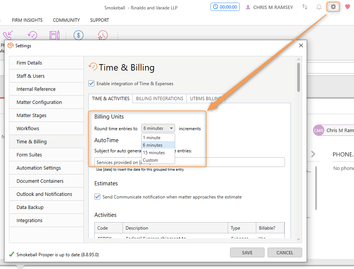This screenshot has height=269, width=354.
Task: Open Outlook and Notifications settings
Action: click(x=46, y=194)
